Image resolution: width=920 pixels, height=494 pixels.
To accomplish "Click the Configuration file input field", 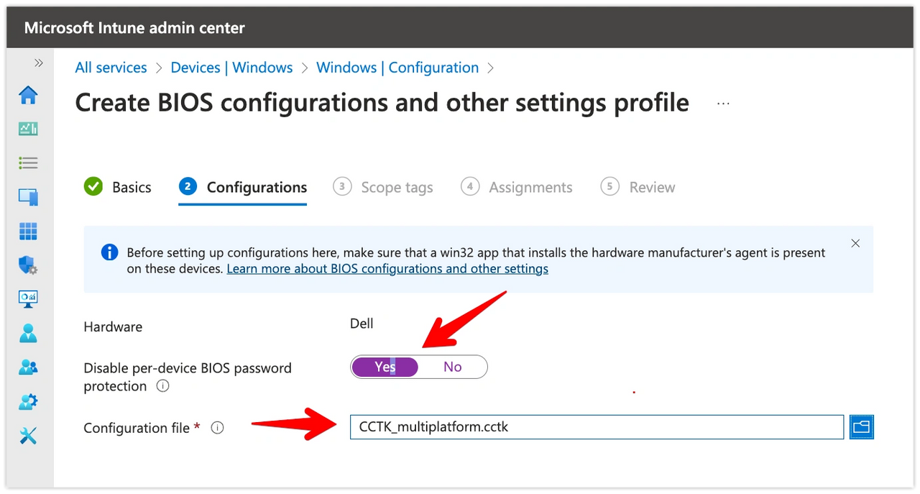I will pos(596,427).
